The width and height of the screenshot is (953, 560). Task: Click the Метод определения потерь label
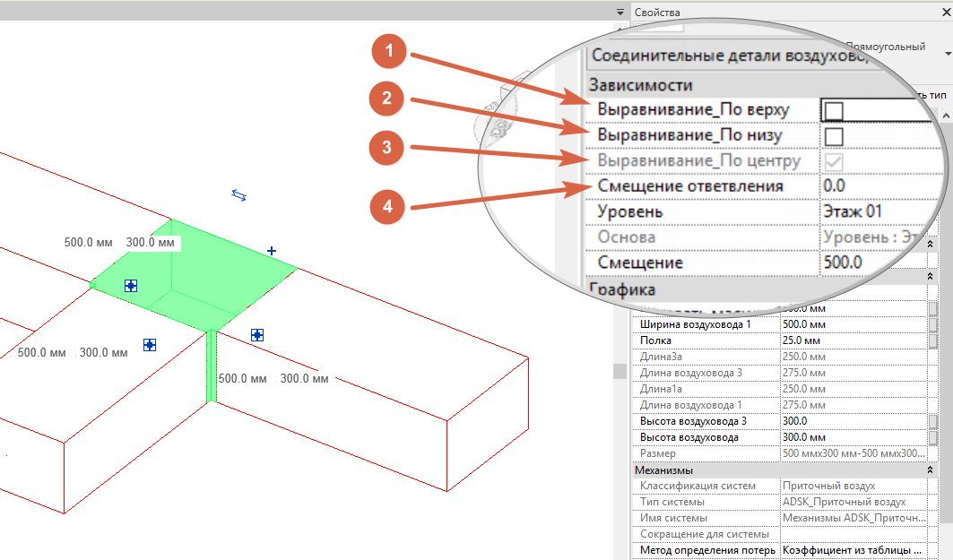tap(707, 550)
